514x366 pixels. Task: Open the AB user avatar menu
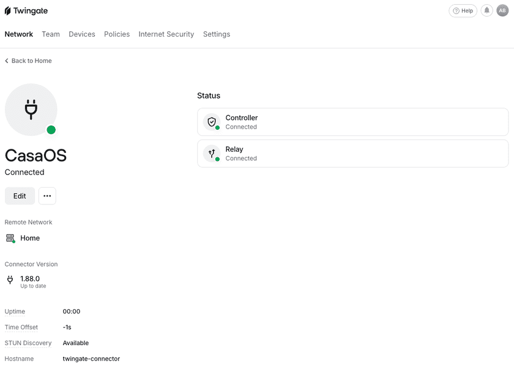(x=502, y=11)
